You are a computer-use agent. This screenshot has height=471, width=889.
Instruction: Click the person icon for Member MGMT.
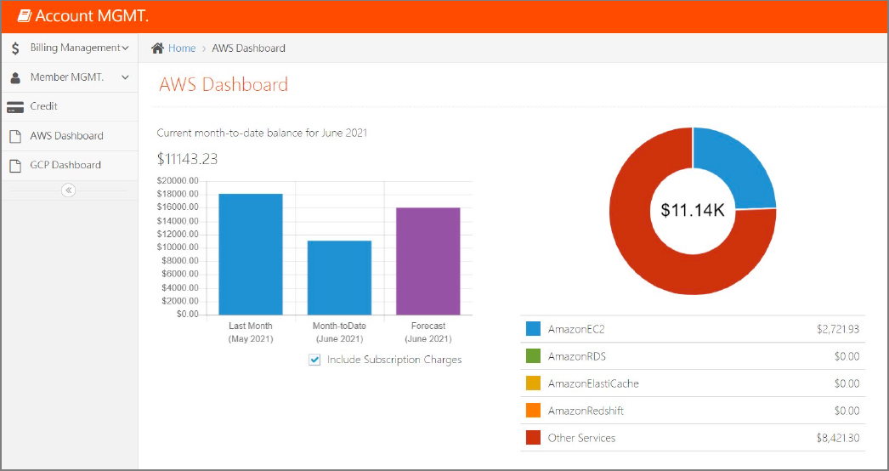pyautogui.click(x=15, y=77)
